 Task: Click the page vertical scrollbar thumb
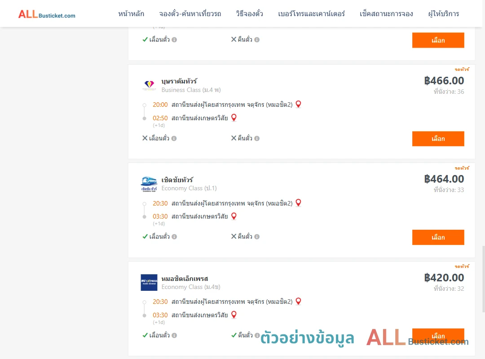point(484,279)
